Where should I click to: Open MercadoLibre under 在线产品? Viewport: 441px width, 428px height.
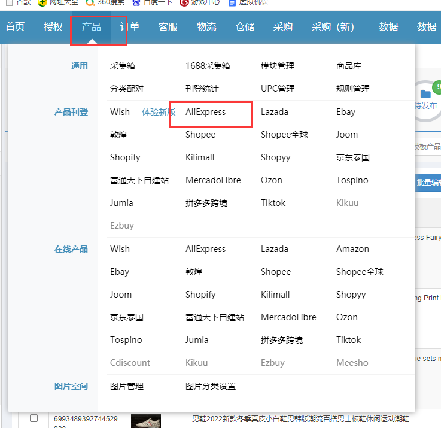288,317
